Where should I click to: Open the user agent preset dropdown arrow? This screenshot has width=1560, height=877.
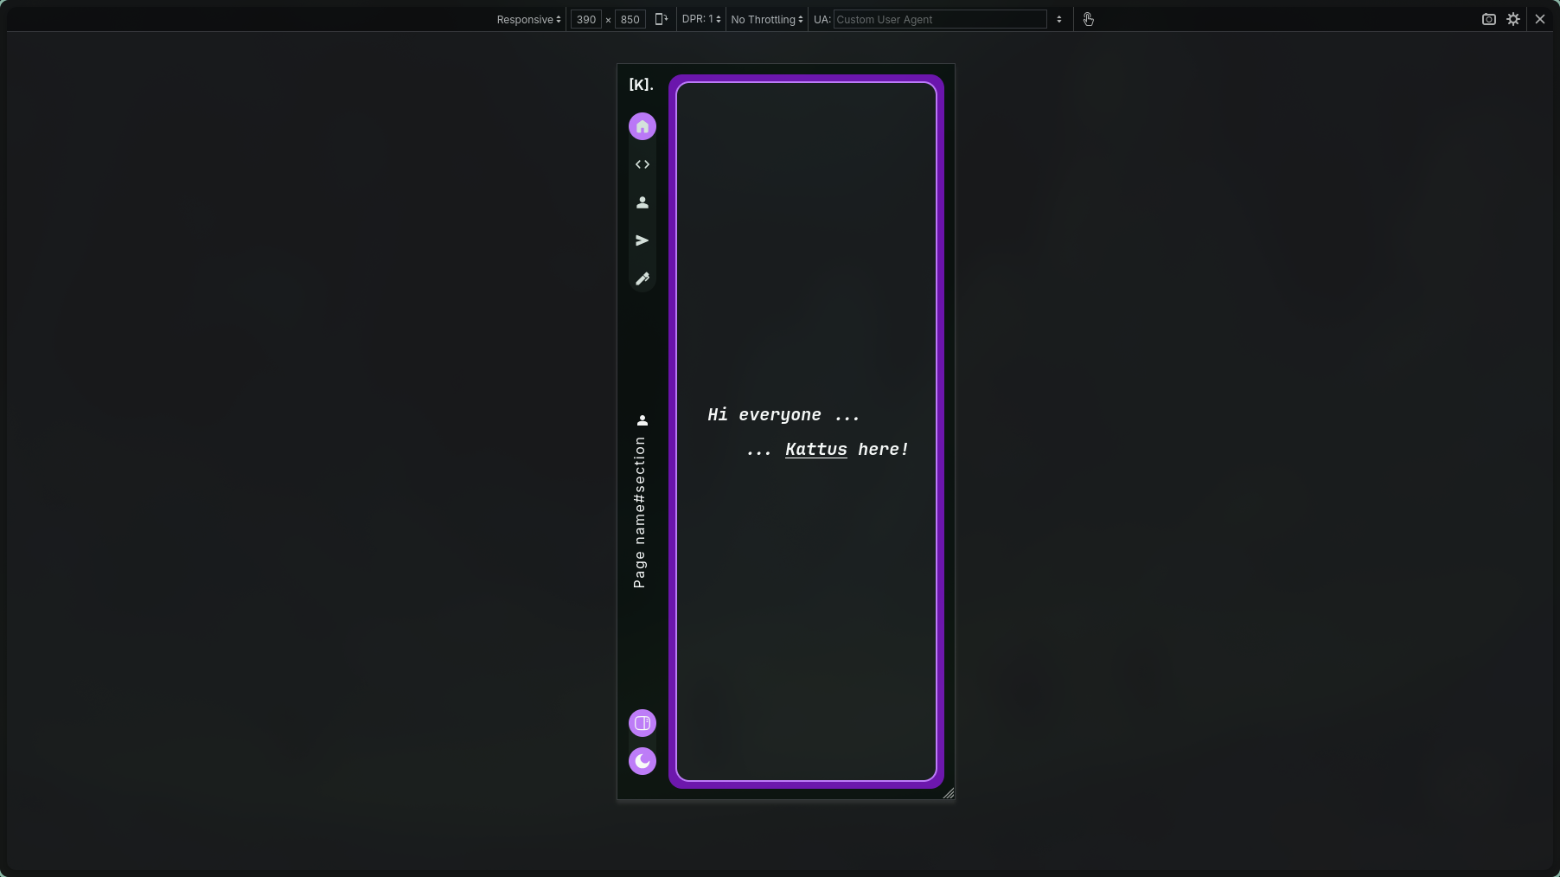point(1059,19)
